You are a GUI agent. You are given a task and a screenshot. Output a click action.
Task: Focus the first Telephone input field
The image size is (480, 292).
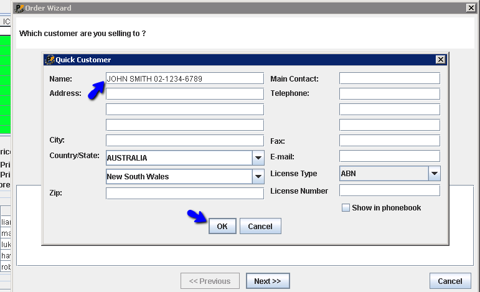pyautogui.click(x=389, y=94)
